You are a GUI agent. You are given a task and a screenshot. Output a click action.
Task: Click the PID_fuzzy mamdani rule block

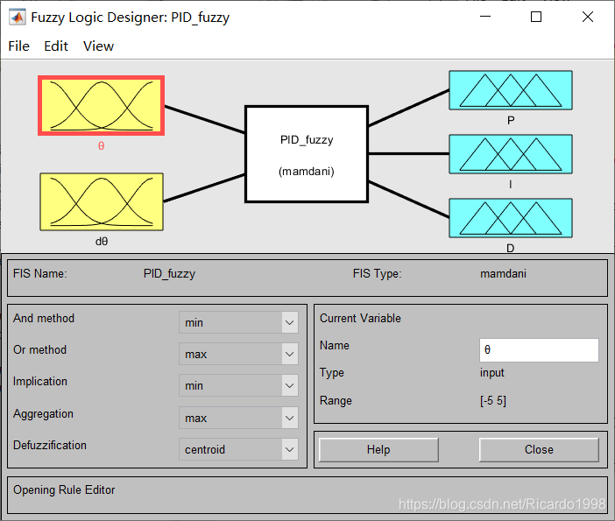pyautogui.click(x=307, y=154)
